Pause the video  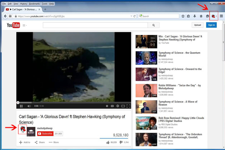21,106
